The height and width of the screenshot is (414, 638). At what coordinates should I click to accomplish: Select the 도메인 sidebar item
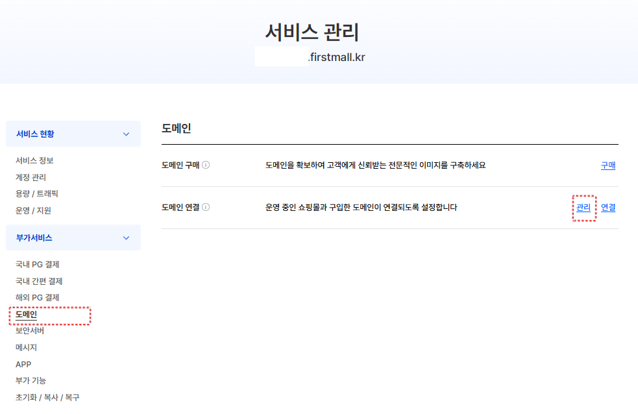tap(26, 314)
